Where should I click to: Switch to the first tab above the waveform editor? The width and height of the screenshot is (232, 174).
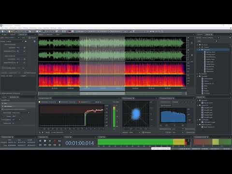tap(41, 35)
